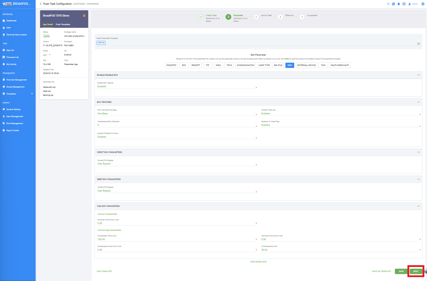Open Contact Triple Dip dropdown
This screenshot has height=281, width=427.
[x=340, y=114]
